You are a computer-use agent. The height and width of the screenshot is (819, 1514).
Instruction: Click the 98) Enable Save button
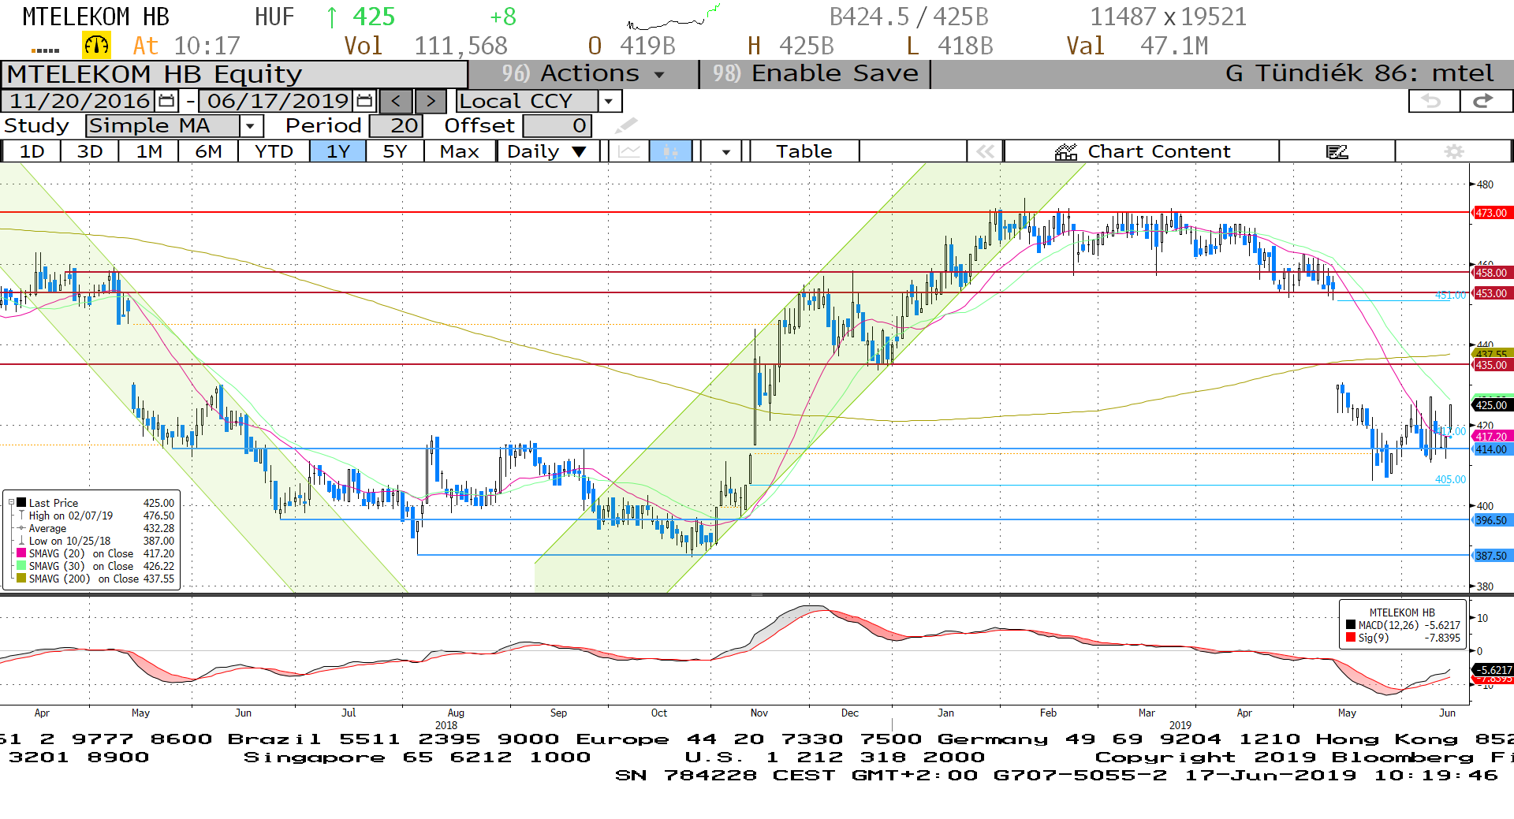tap(815, 73)
